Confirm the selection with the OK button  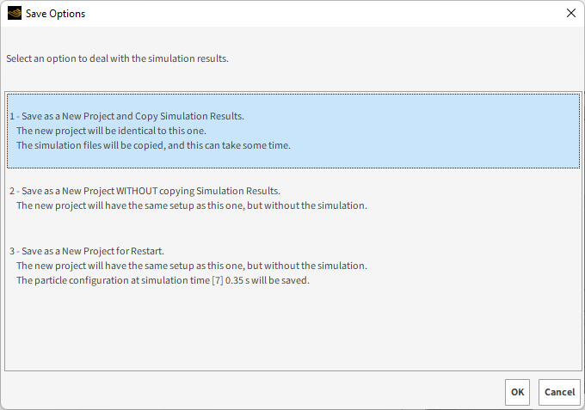(x=517, y=392)
